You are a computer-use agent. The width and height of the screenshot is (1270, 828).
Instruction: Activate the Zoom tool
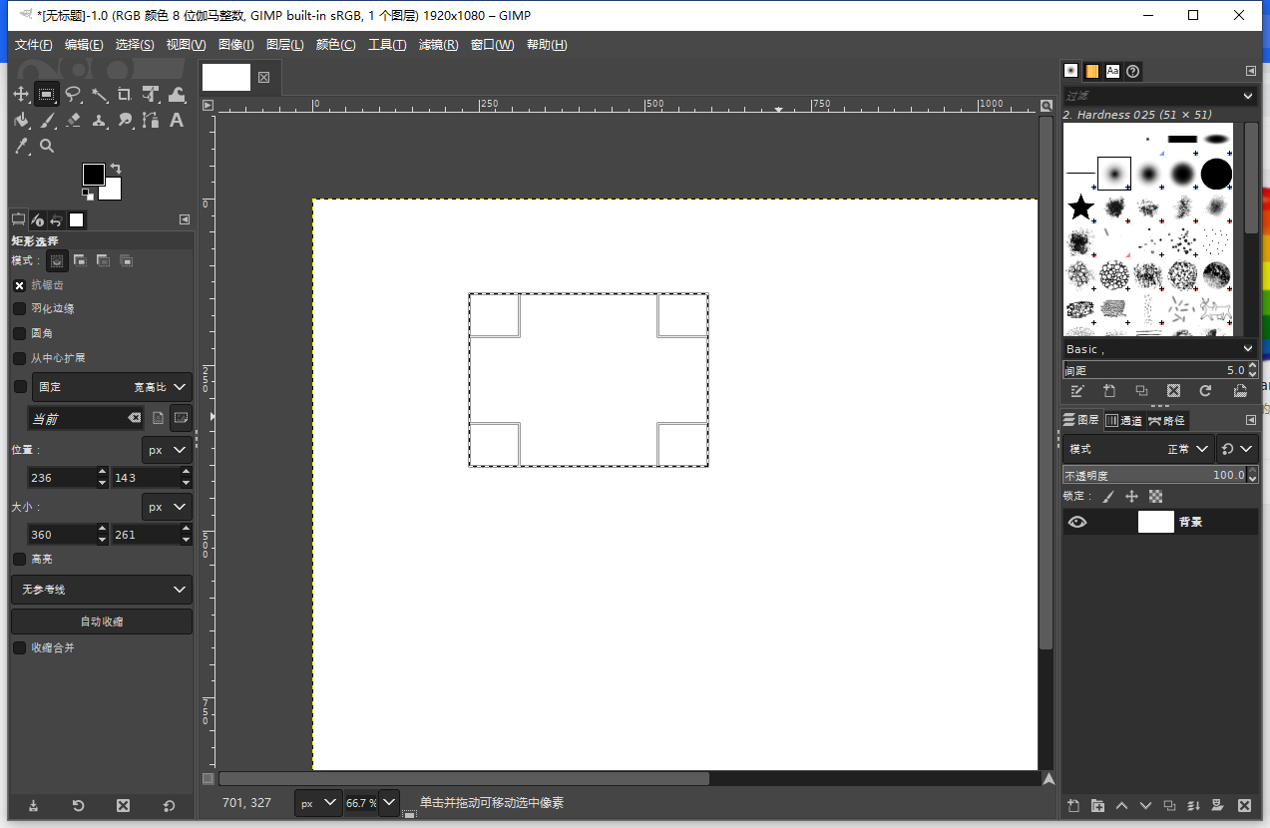(47, 146)
